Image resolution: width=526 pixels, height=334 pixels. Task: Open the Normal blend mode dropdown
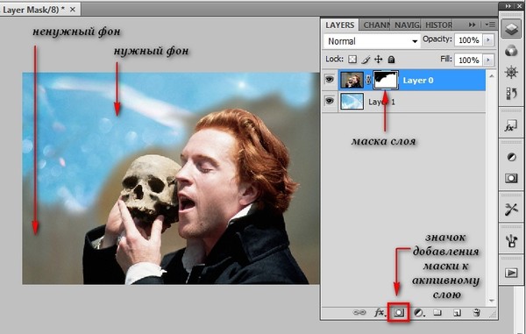click(x=372, y=41)
